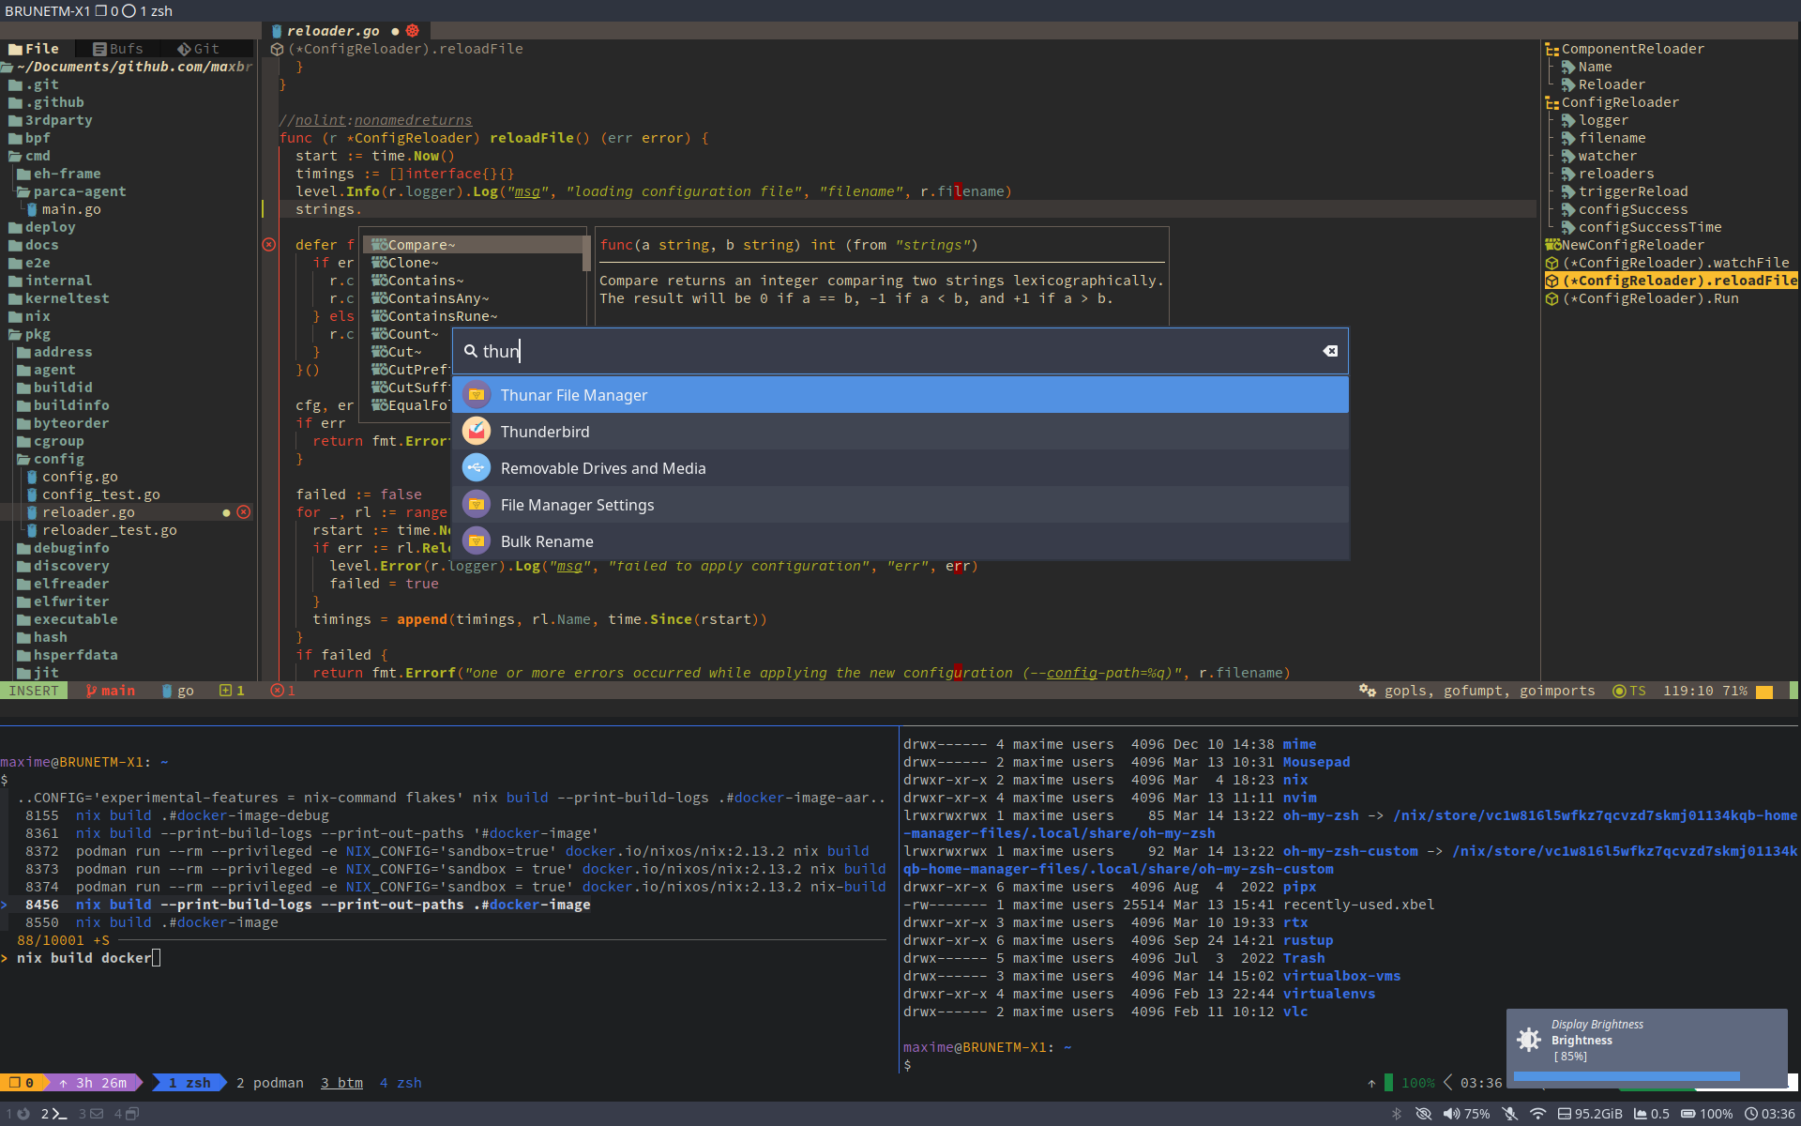Switch to the Bufs tab
The height and width of the screenshot is (1126, 1801).
118,49
